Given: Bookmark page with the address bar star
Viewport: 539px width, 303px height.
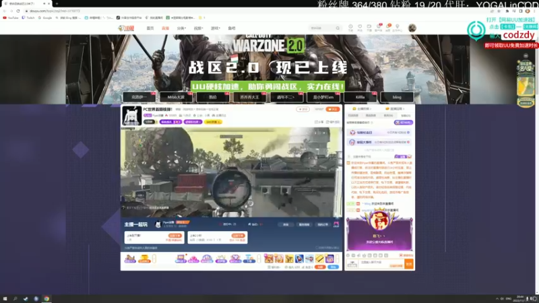Looking at the screenshot, I should [499, 11].
